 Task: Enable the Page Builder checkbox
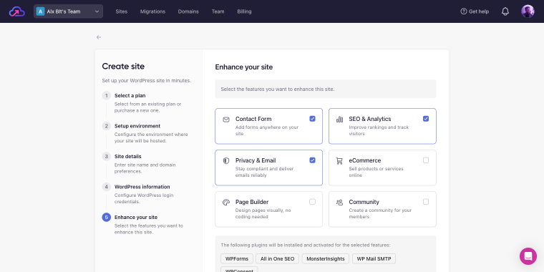(x=312, y=202)
